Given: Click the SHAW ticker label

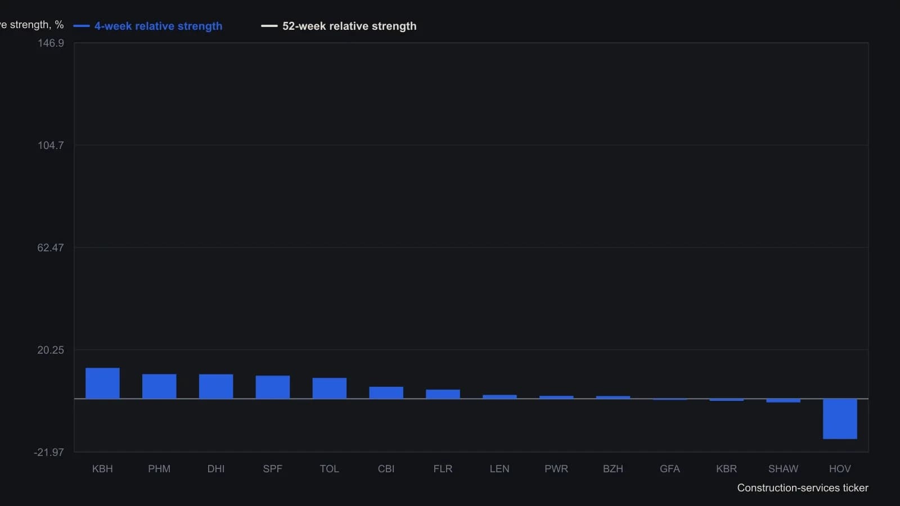Looking at the screenshot, I should (784, 469).
